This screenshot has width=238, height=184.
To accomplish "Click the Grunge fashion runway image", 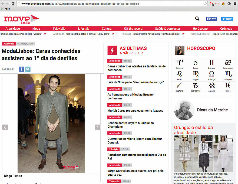I will (x=203, y=154).
